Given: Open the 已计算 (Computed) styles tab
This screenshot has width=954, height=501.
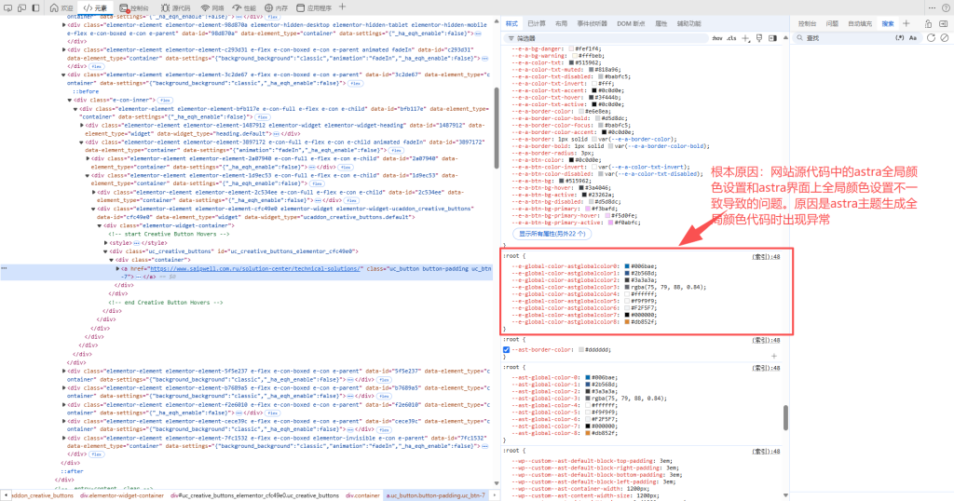Looking at the screenshot, I should [x=537, y=22].
